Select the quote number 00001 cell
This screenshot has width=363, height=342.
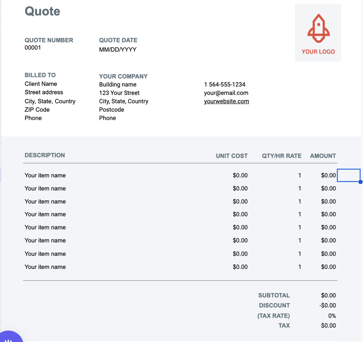coord(33,48)
